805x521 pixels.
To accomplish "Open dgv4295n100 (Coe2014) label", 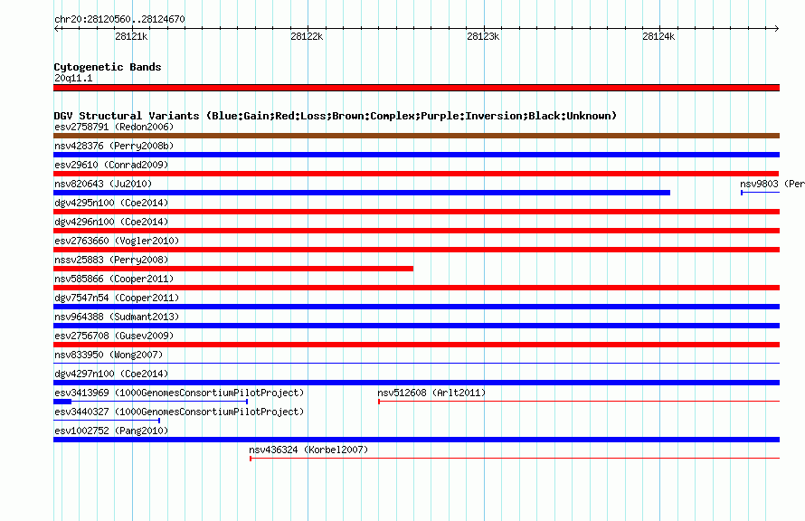I will [x=111, y=203].
